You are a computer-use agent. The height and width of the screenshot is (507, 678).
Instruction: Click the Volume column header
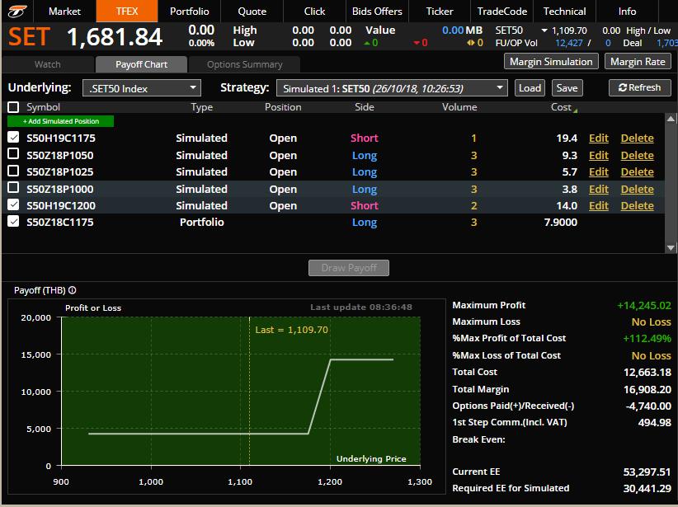point(459,107)
